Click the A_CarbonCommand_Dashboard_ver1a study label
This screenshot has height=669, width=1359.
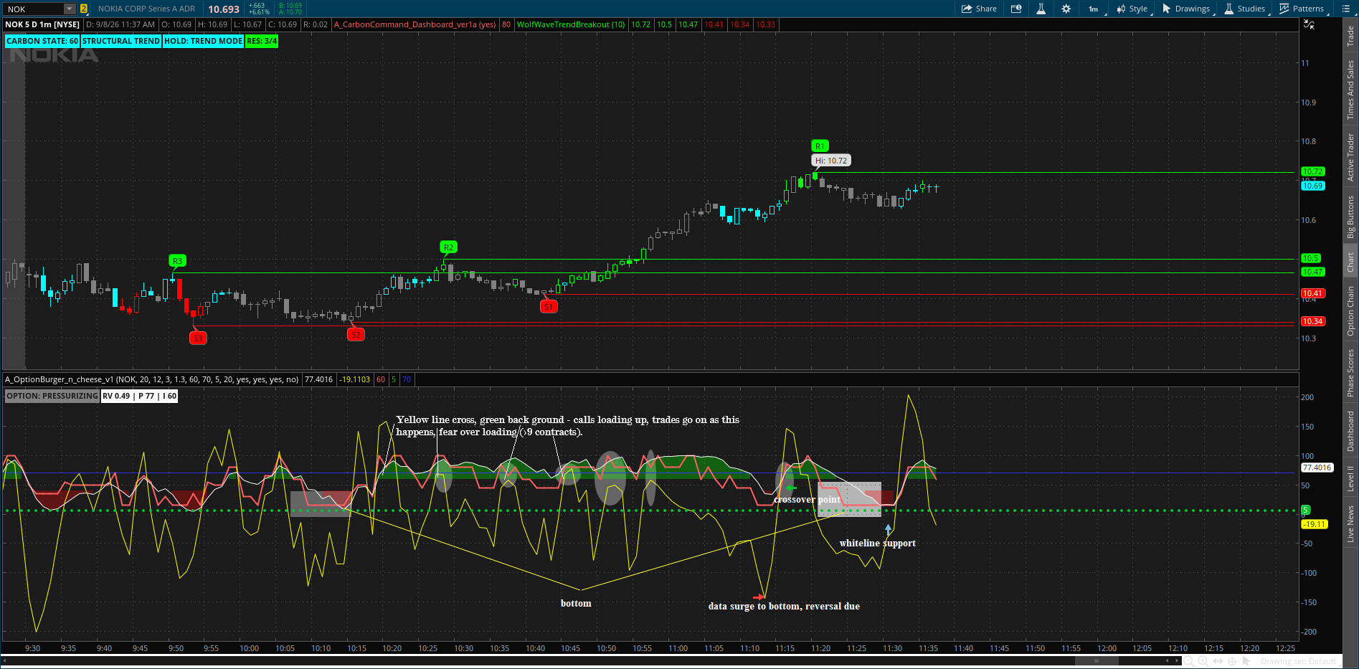coord(415,24)
